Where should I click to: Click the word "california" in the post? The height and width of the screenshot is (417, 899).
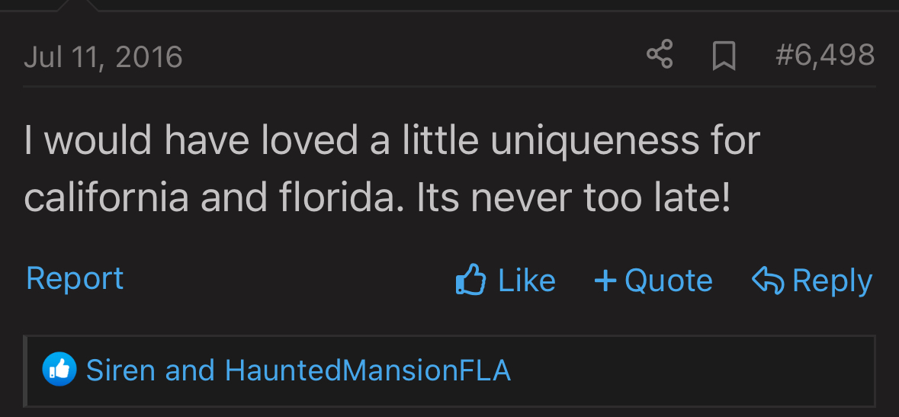pyautogui.click(x=106, y=197)
